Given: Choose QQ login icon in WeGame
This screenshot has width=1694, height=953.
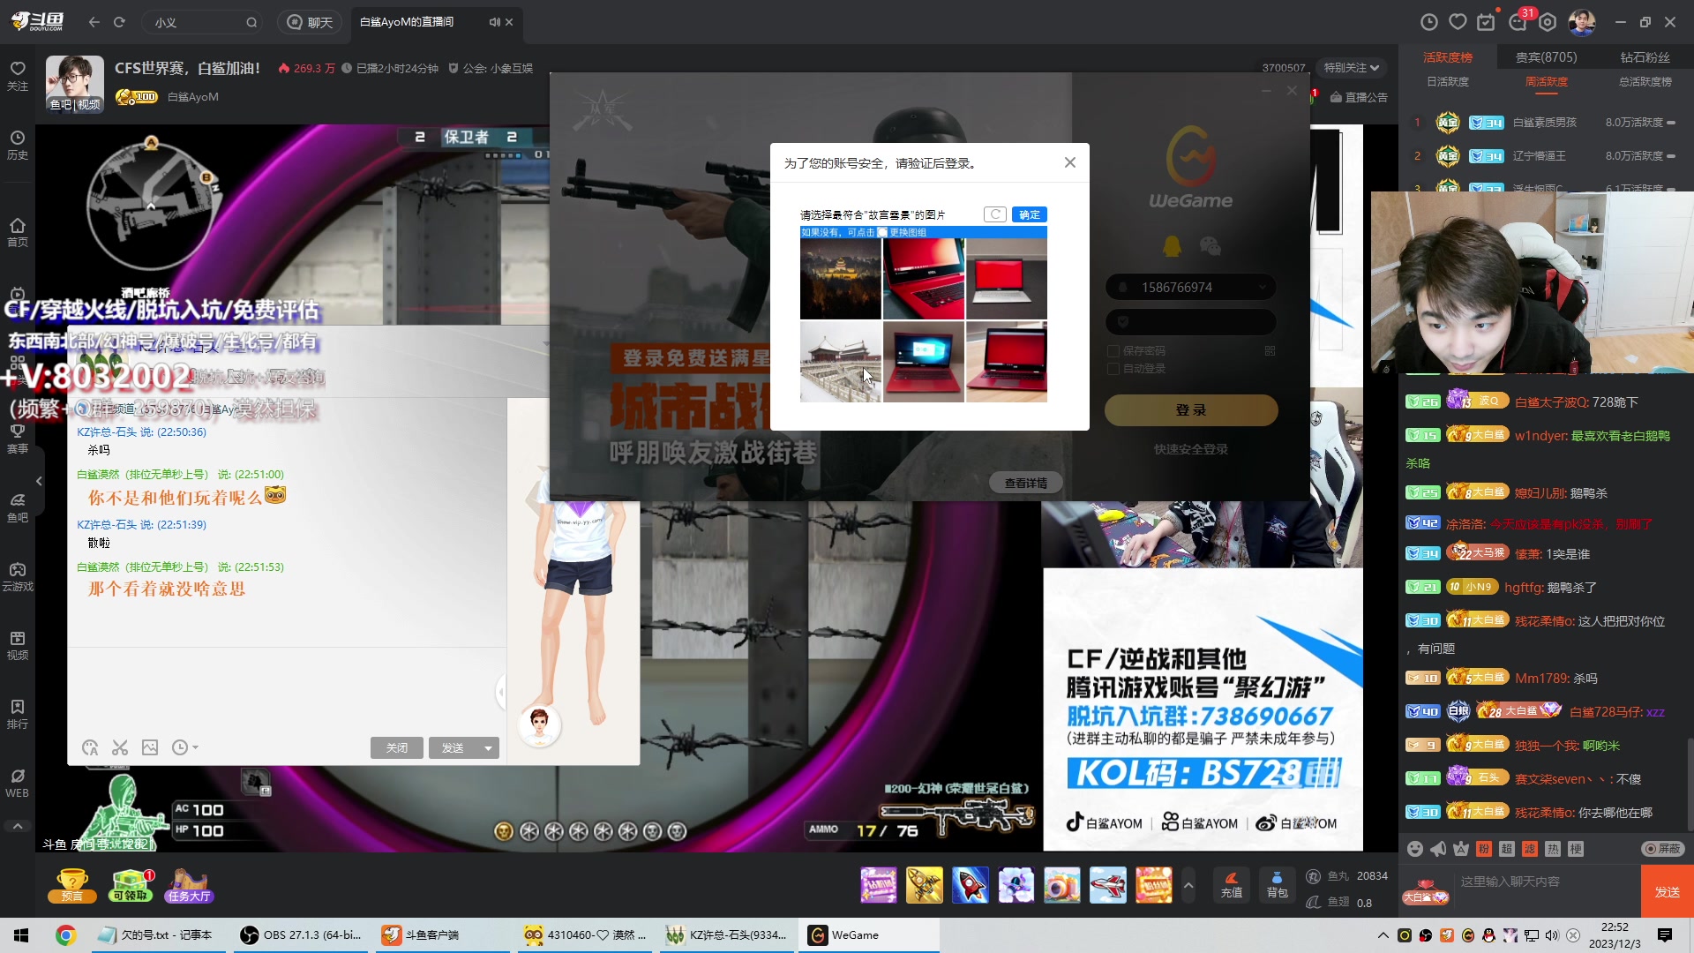Looking at the screenshot, I should click(1172, 246).
